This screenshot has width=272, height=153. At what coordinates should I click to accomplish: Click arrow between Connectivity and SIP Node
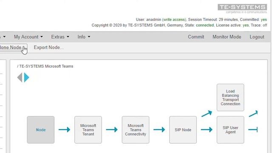coord(159,130)
